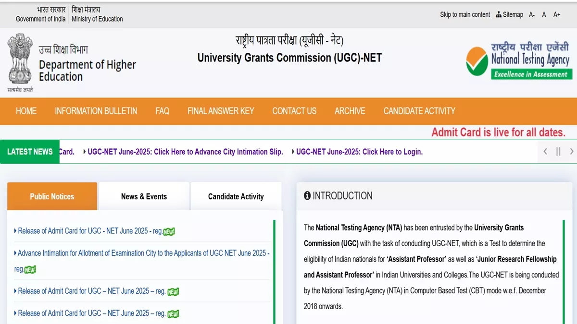Open the HOME menu item
Screen dimensions: 577x324
(26, 111)
